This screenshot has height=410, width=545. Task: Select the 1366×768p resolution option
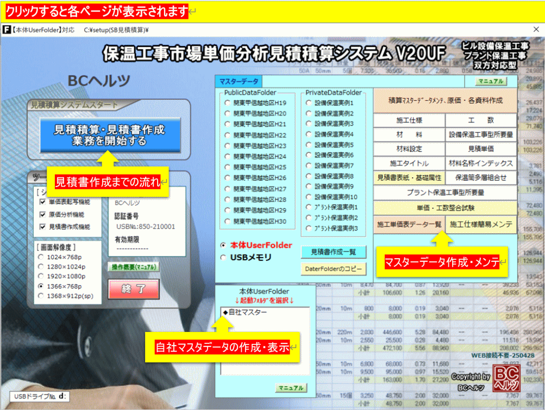tap(41, 286)
